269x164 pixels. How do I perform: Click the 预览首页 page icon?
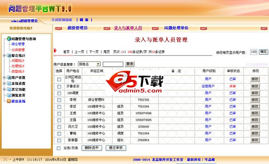click(x=9, y=95)
